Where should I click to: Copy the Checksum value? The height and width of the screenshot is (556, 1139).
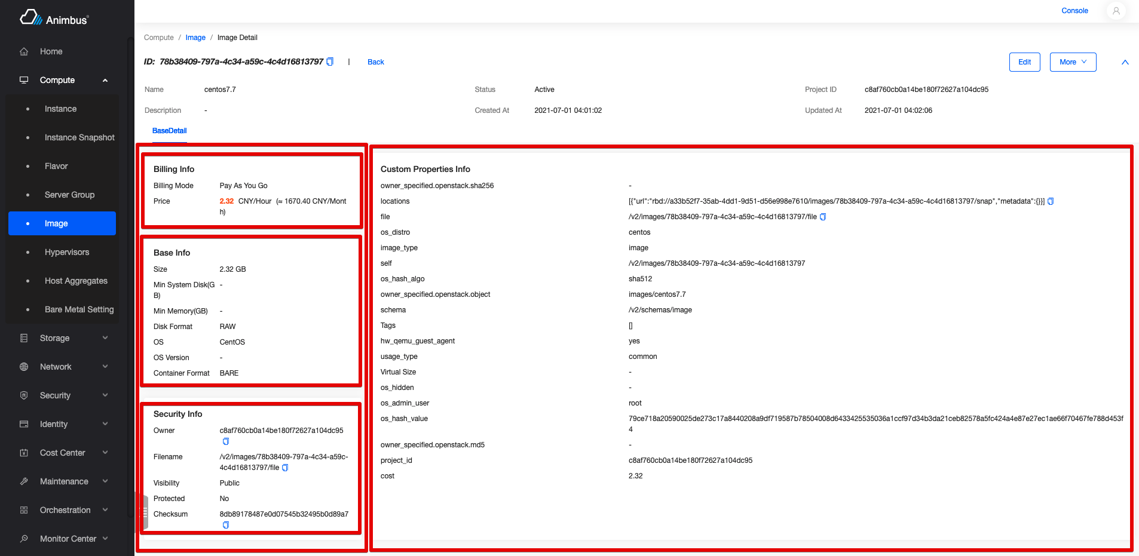tap(225, 525)
